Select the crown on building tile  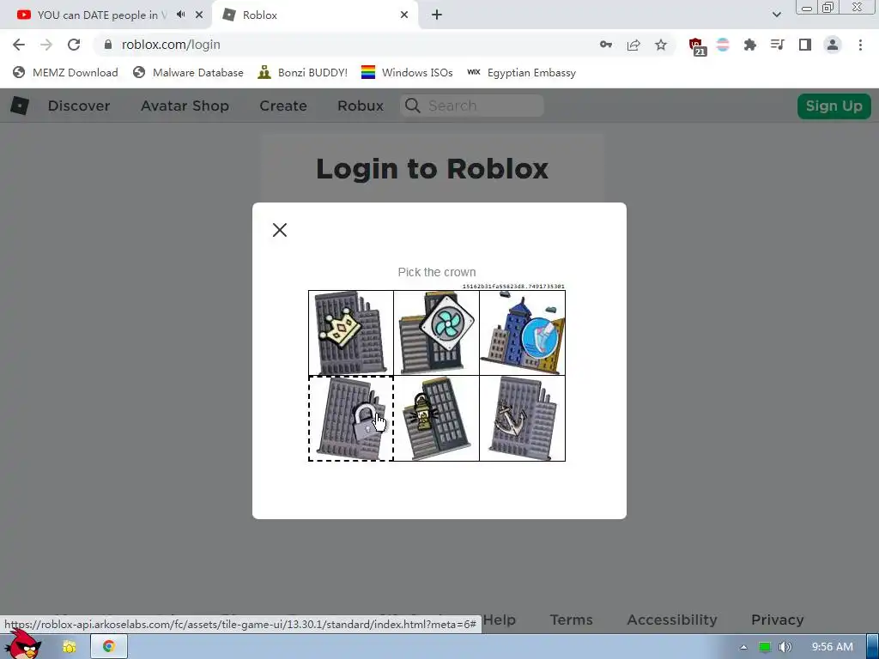(x=351, y=333)
